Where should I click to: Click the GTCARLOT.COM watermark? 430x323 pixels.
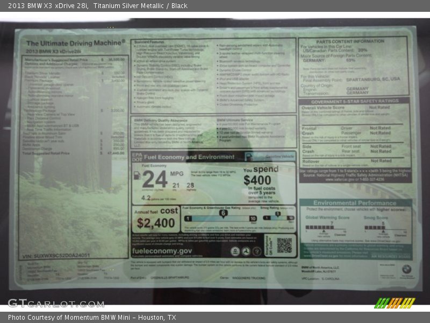tap(56, 303)
